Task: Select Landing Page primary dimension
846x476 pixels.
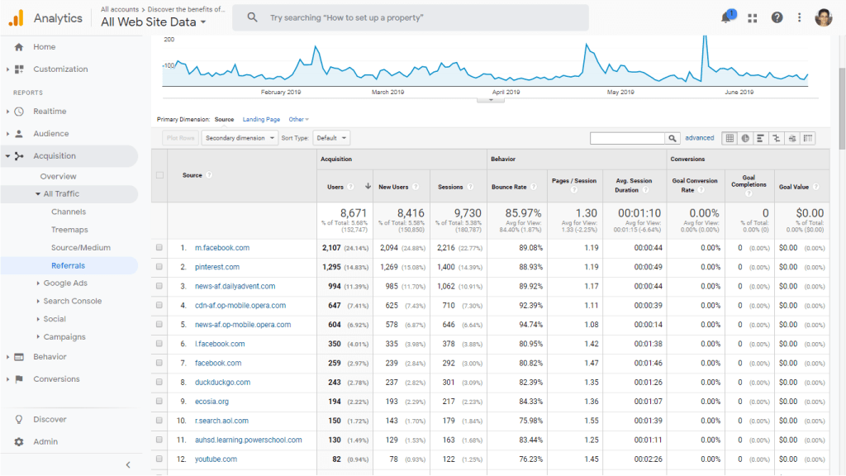Action: (x=261, y=119)
